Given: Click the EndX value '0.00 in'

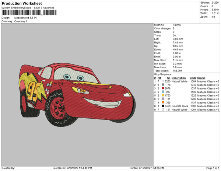Looking at the screenshot, I should click(x=177, y=53).
